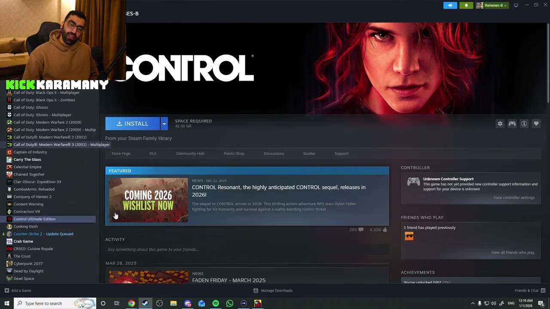Open the green notifications bell
550x309 pixels.
pos(466,5)
